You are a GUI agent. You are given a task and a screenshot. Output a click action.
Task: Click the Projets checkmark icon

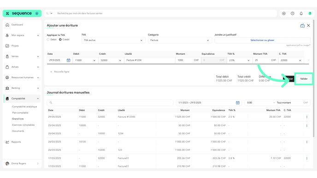pyautogui.click(x=7, y=46)
